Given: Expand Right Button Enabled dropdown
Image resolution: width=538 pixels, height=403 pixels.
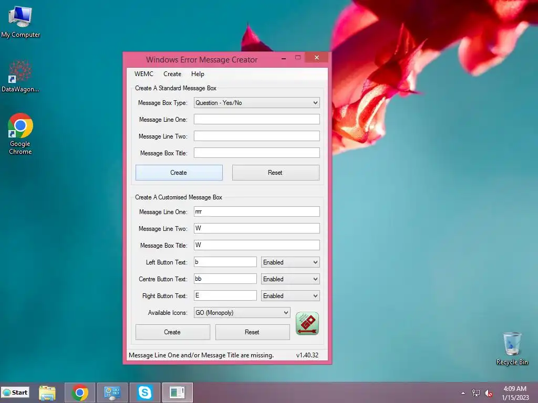Looking at the screenshot, I should point(290,296).
